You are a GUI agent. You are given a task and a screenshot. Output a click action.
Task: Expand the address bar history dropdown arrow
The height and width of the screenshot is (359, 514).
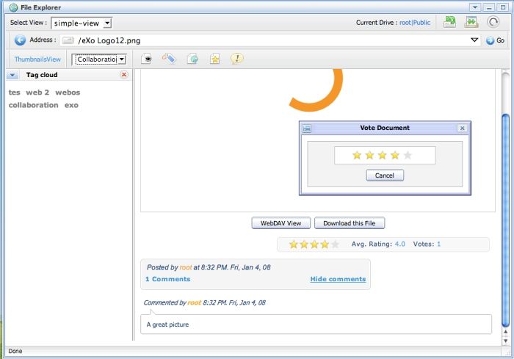tap(474, 40)
